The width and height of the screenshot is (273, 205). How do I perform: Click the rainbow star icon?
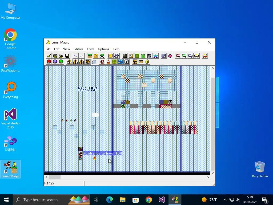[x=155, y=56]
